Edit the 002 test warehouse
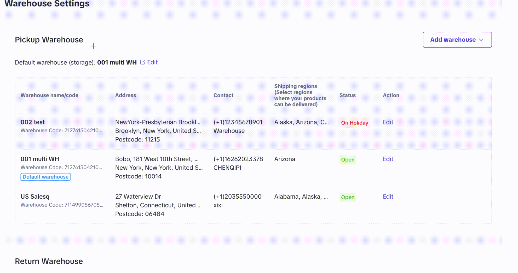Viewport: 518px width, 273px height. click(388, 122)
